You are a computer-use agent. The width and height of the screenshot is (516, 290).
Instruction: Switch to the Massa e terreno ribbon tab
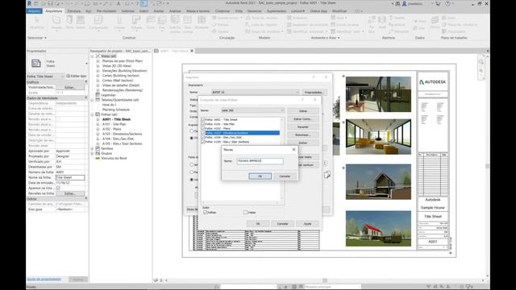pos(198,10)
